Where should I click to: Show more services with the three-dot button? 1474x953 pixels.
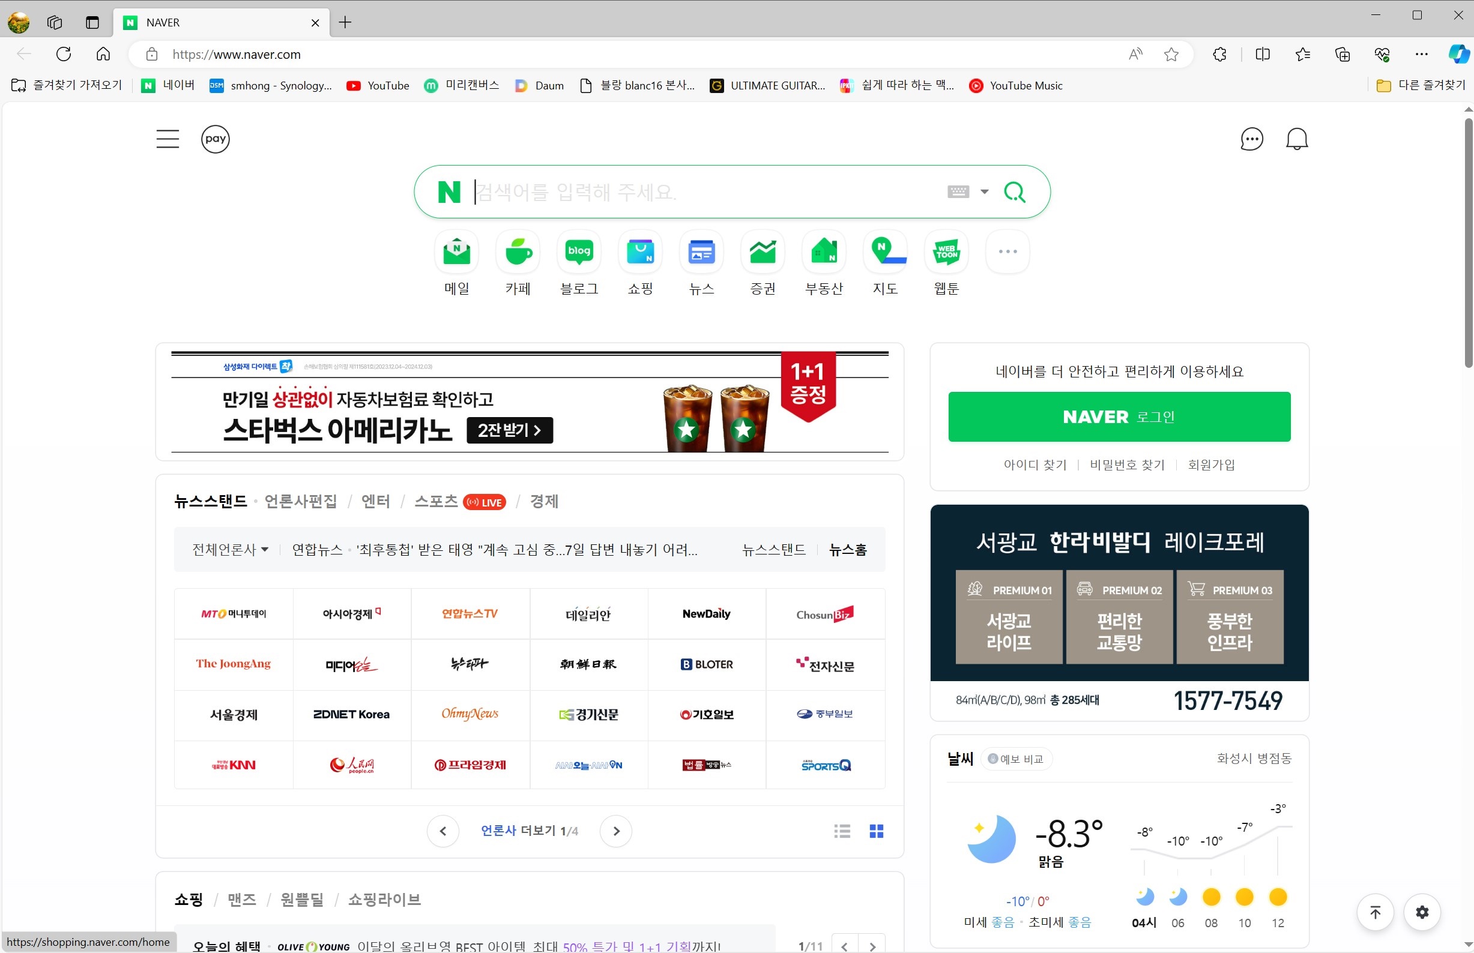click(1008, 252)
